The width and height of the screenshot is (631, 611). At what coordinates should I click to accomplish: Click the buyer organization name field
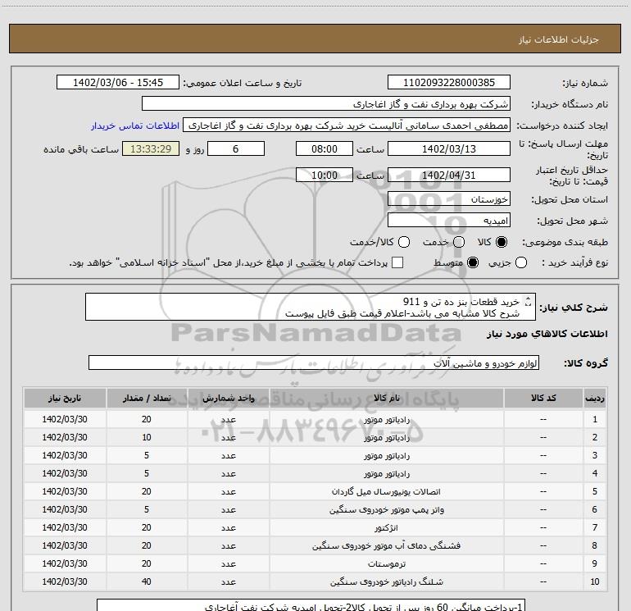(x=326, y=104)
